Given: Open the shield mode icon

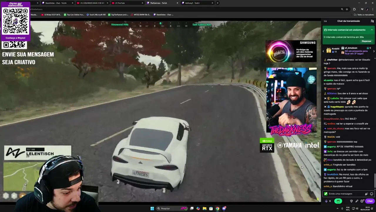Looking at the screenshot, I should coord(351,201).
